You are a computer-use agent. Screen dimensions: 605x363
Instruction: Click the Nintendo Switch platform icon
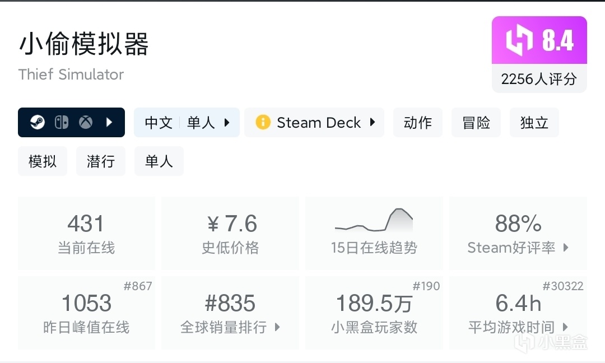62,122
